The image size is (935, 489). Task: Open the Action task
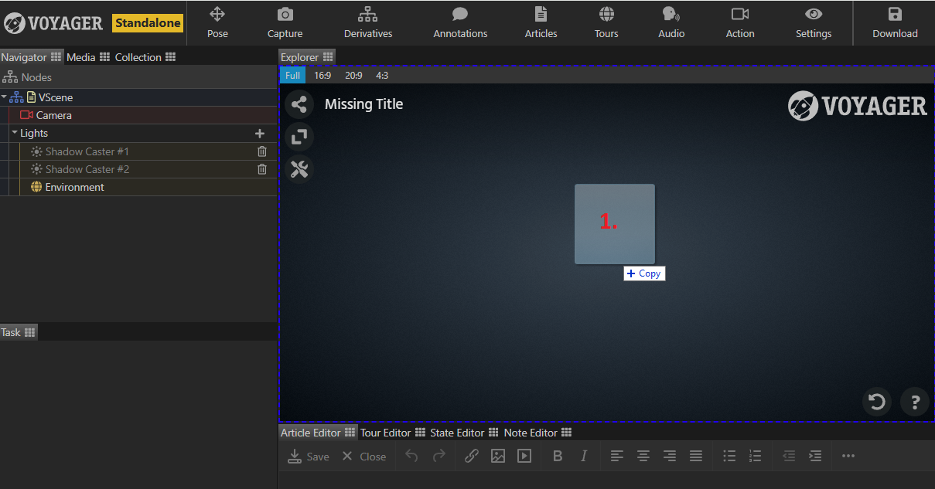[740, 23]
